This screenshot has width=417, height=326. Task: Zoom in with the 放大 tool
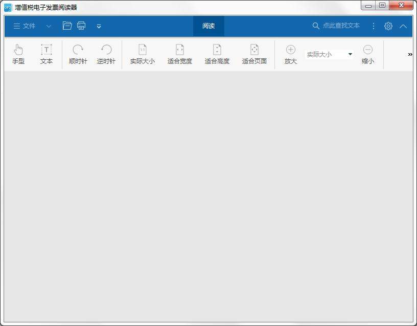(x=290, y=54)
